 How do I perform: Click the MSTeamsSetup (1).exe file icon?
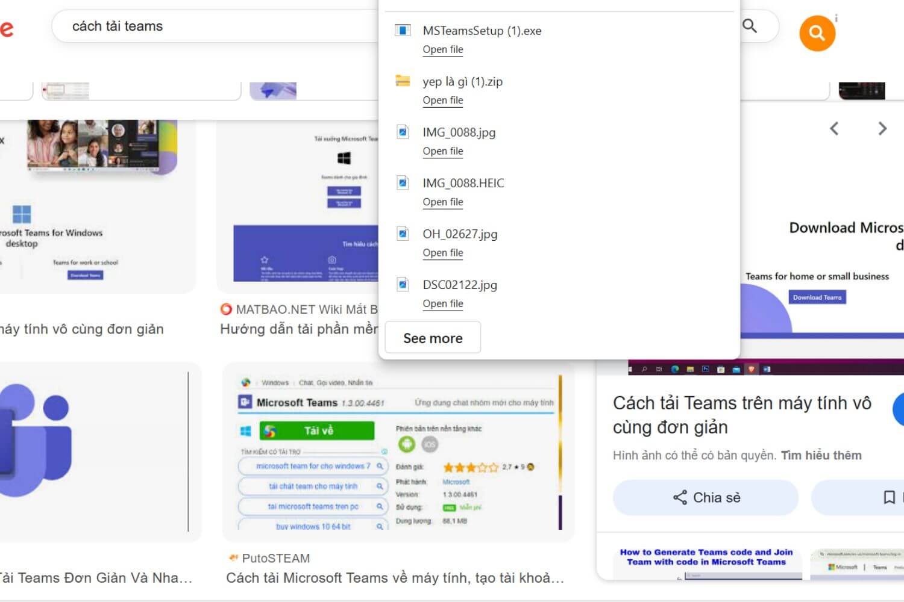coord(403,30)
